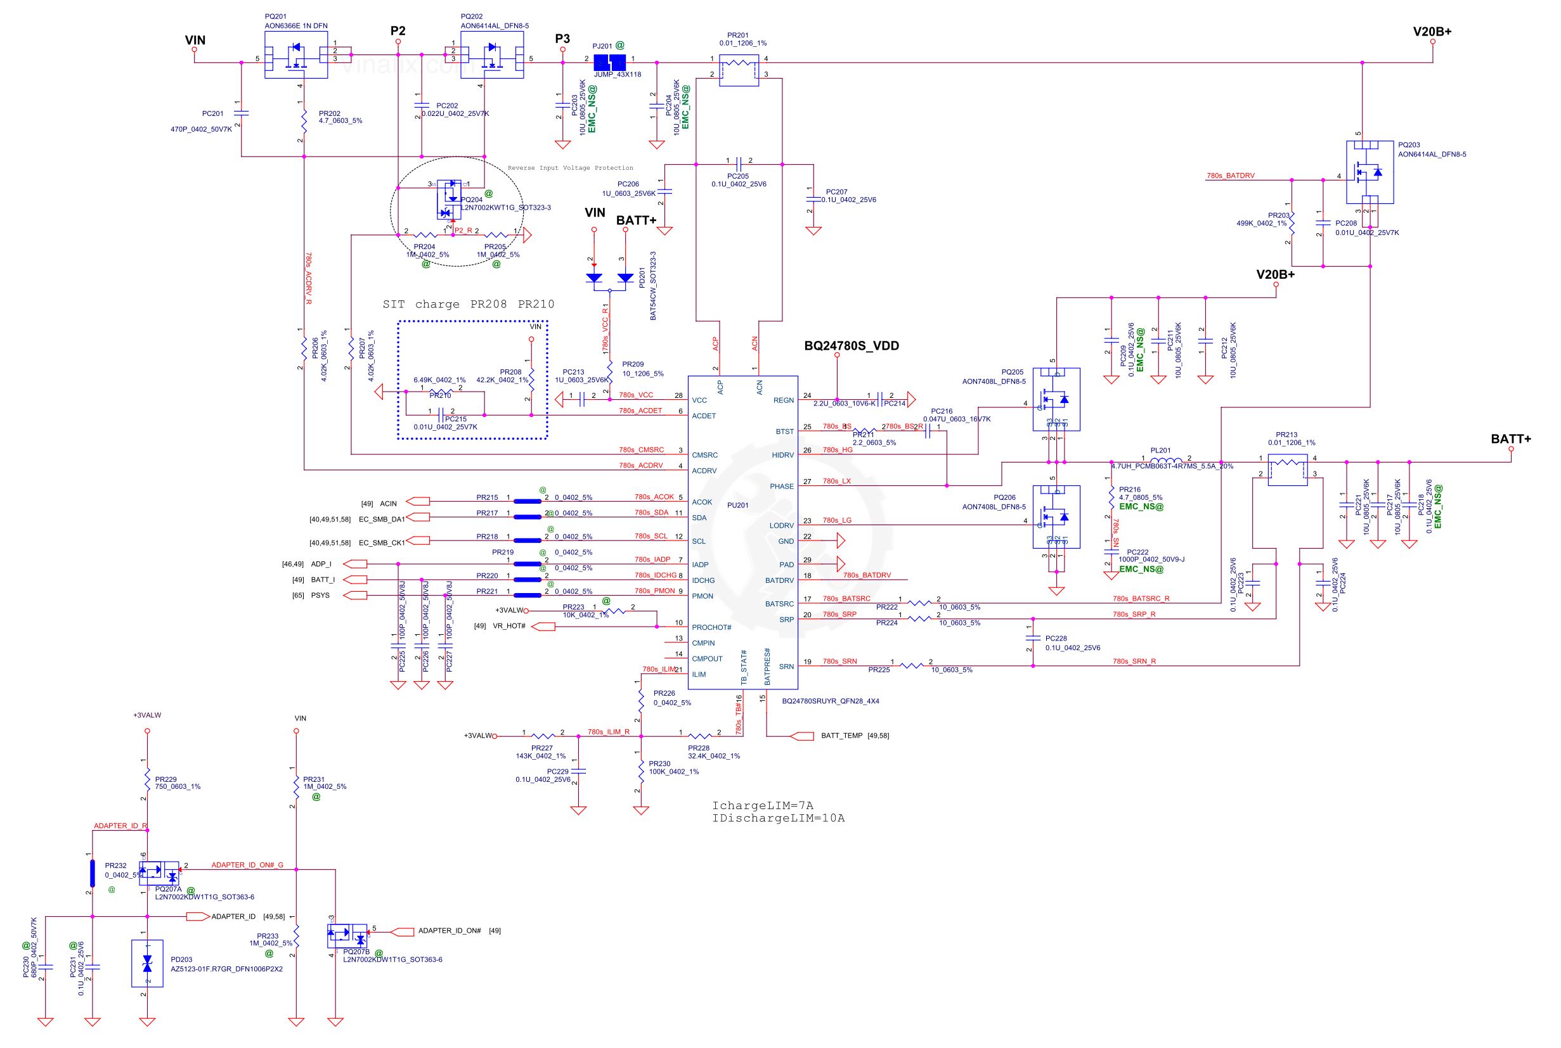Select the blue PR215 jumper resistor bar
The width and height of the screenshot is (1561, 1048).
(x=528, y=501)
